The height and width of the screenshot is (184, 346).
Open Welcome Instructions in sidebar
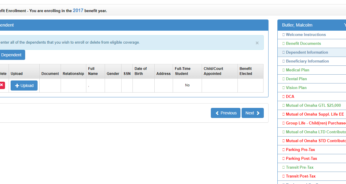point(305,34)
